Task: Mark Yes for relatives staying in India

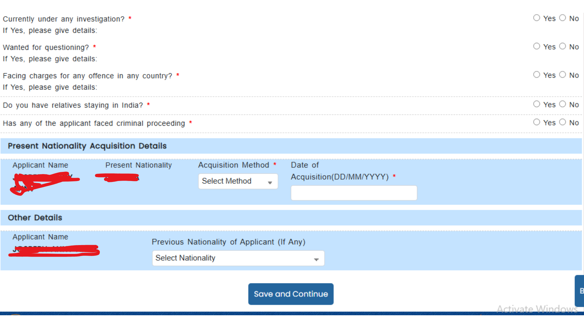Action: [x=537, y=104]
